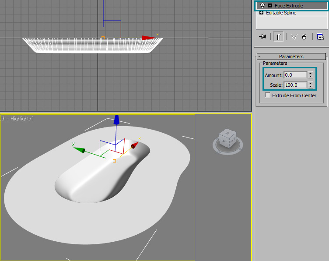Click the Scale input field

295,85
